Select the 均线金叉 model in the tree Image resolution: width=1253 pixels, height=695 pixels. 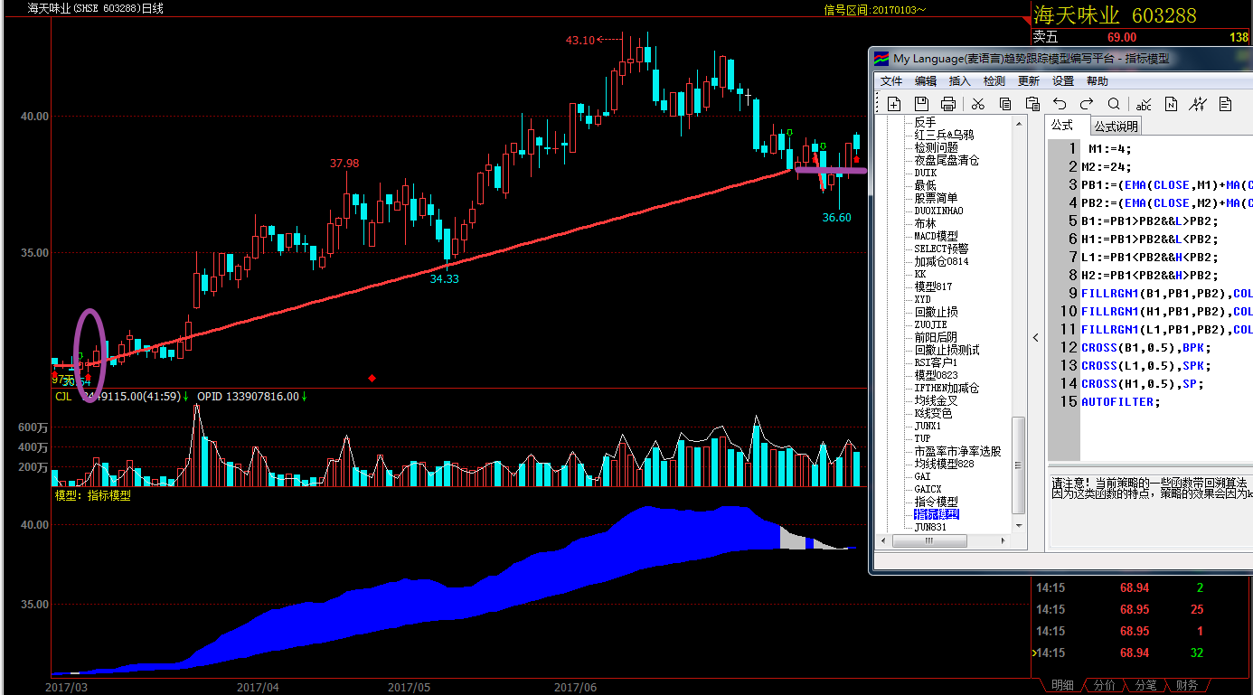point(936,400)
